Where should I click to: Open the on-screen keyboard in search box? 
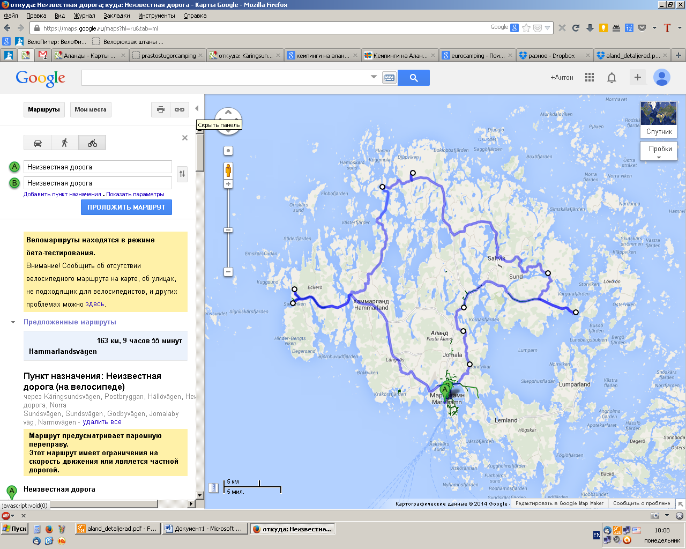390,78
